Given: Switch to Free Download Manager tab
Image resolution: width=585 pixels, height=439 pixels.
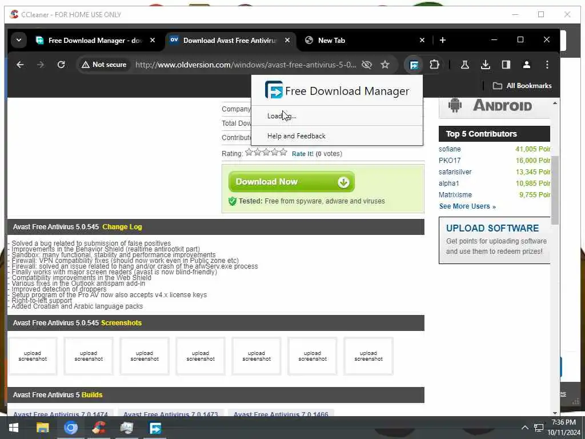Looking at the screenshot, I should pyautogui.click(x=94, y=41).
